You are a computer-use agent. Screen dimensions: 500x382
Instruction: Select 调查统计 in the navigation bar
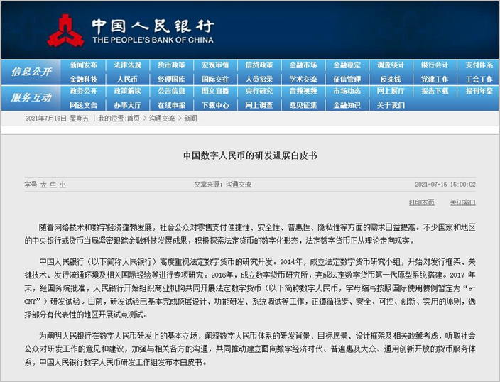coord(391,65)
